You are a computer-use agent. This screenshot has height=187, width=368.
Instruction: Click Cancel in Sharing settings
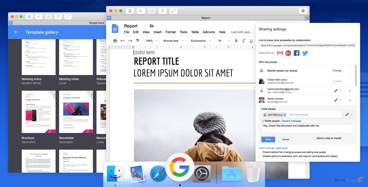pos(286,139)
